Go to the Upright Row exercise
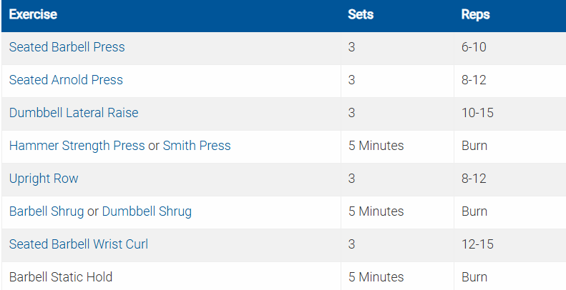566x290 pixels. coord(44,179)
